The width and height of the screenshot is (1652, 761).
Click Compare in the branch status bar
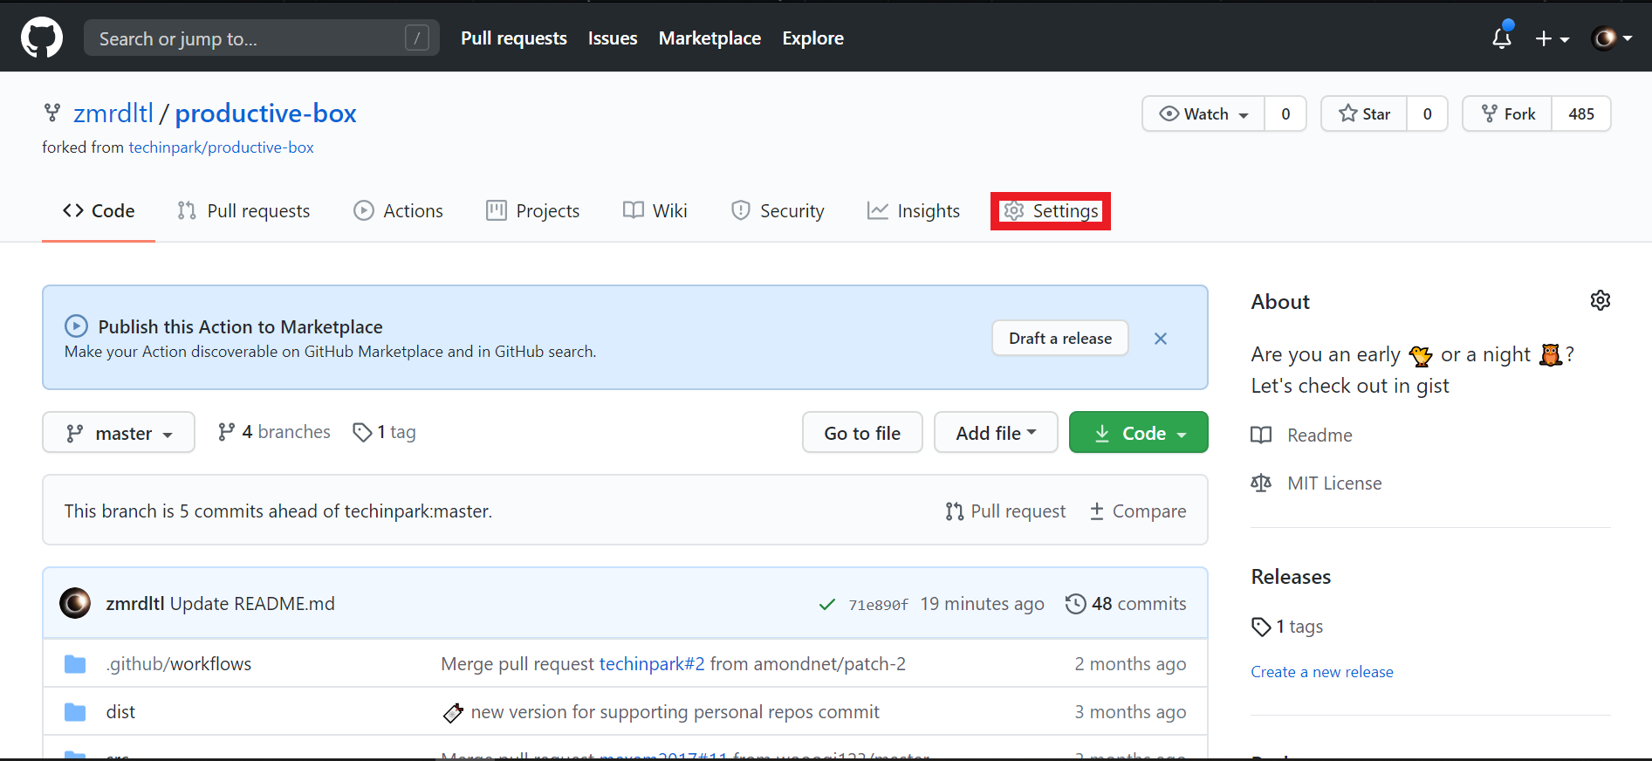pyautogui.click(x=1138, y=511)
